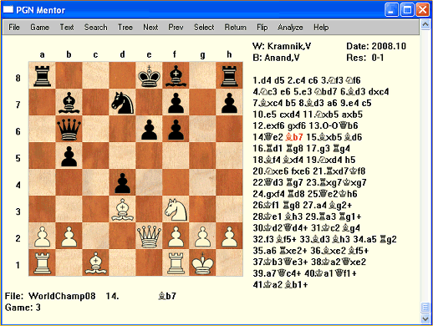Select the white bishop on d3
The width and height of the screenshot is (433, 326).
122,209
